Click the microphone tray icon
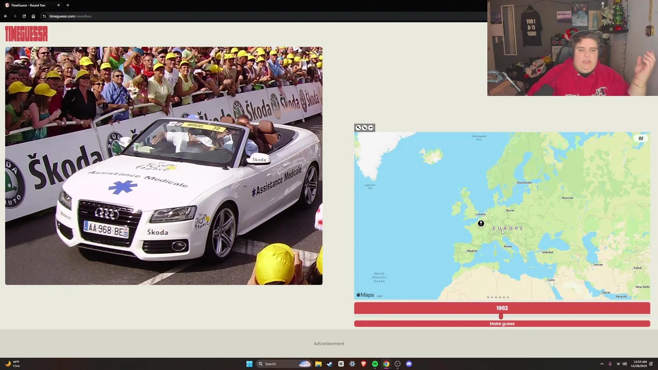658x370 pixels. (x=610, y=364)
